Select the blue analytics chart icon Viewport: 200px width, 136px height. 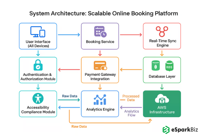(x=100, y=100)
